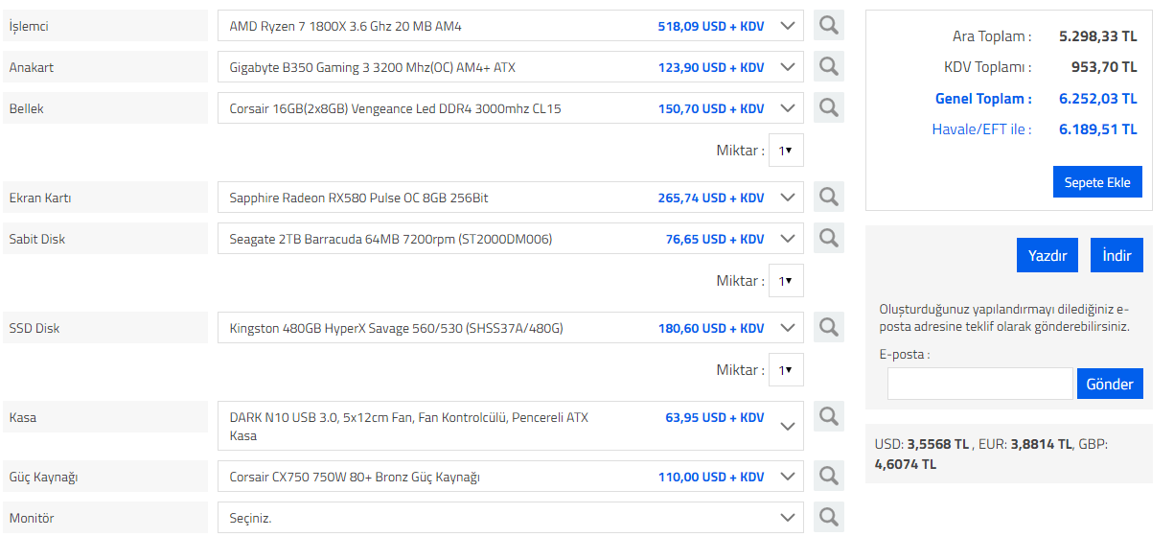Focus the E-posta input field
1174x537 pixels.
tap(979, 384)
